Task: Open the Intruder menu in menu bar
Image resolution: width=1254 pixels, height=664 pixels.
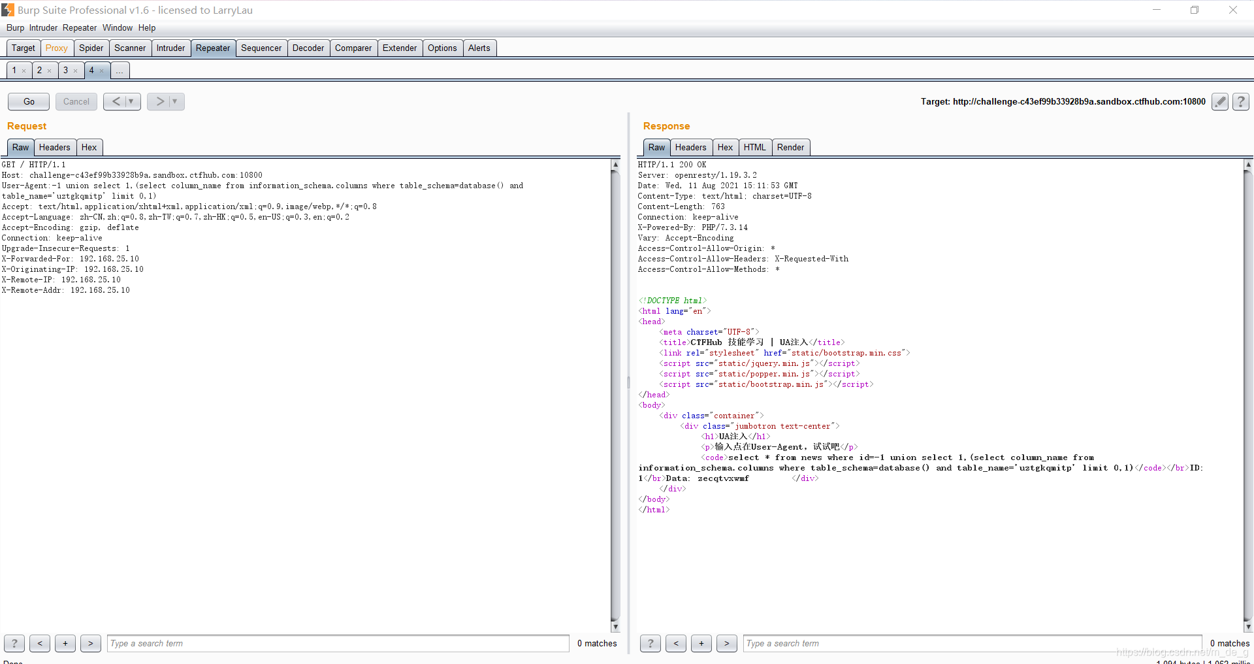Action: pos(43,27)
